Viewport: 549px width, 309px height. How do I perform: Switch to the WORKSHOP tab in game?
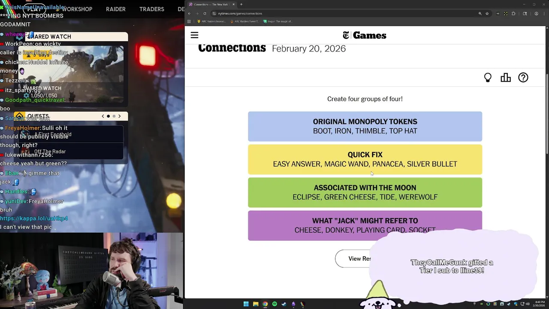pos(77,9)
